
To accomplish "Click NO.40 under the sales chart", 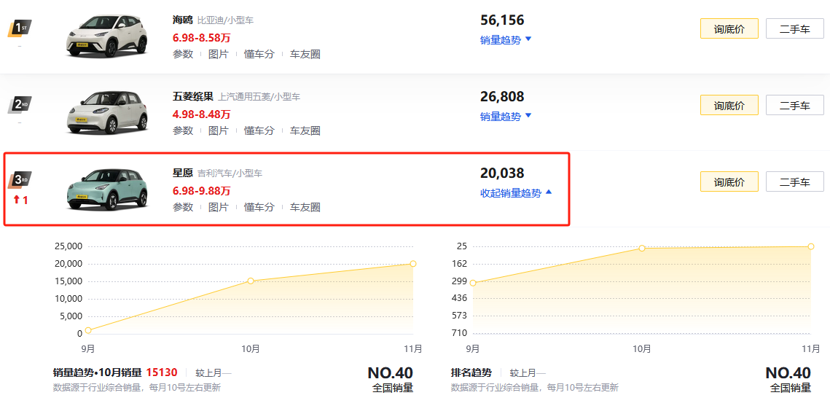I will [x=390, y=372].
